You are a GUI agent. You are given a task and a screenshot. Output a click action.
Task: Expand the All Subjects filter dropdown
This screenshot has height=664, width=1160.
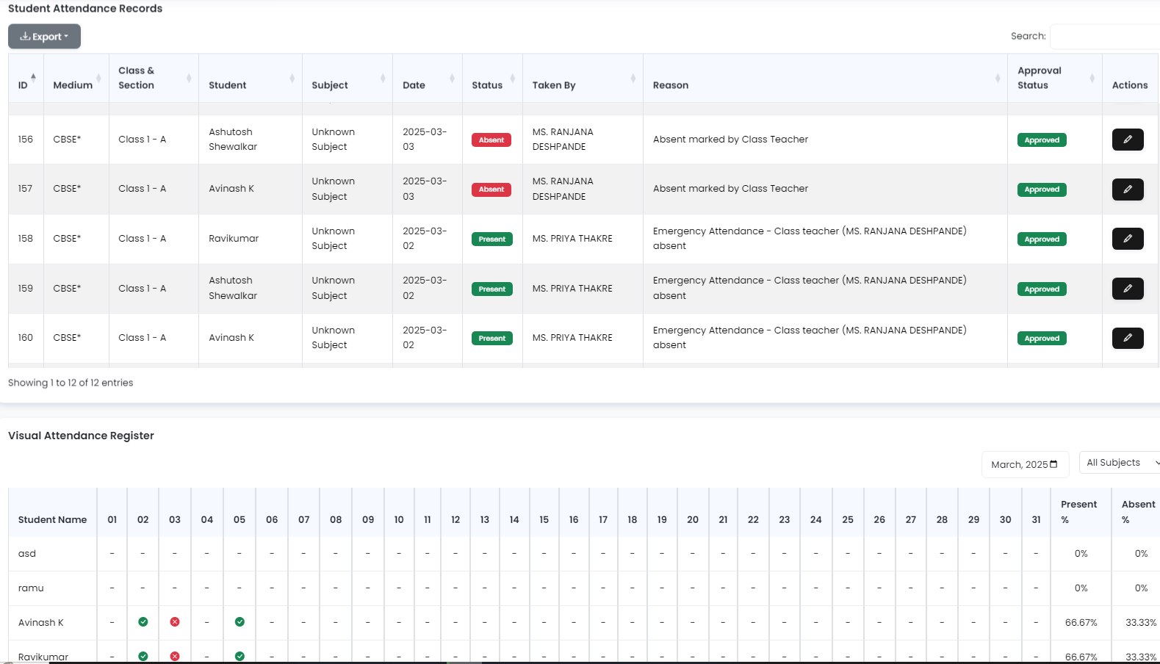[1120, 463]
